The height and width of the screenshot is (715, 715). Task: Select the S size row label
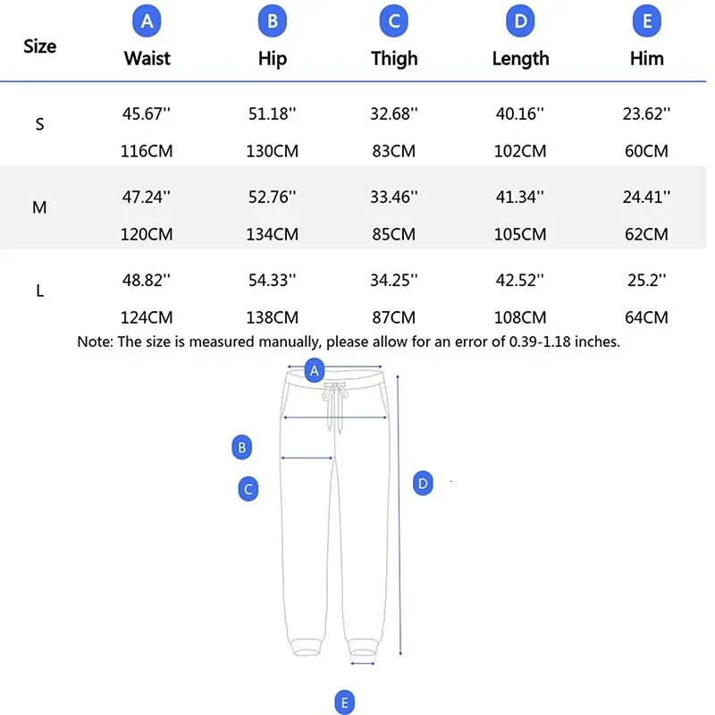tap(39, 125)
